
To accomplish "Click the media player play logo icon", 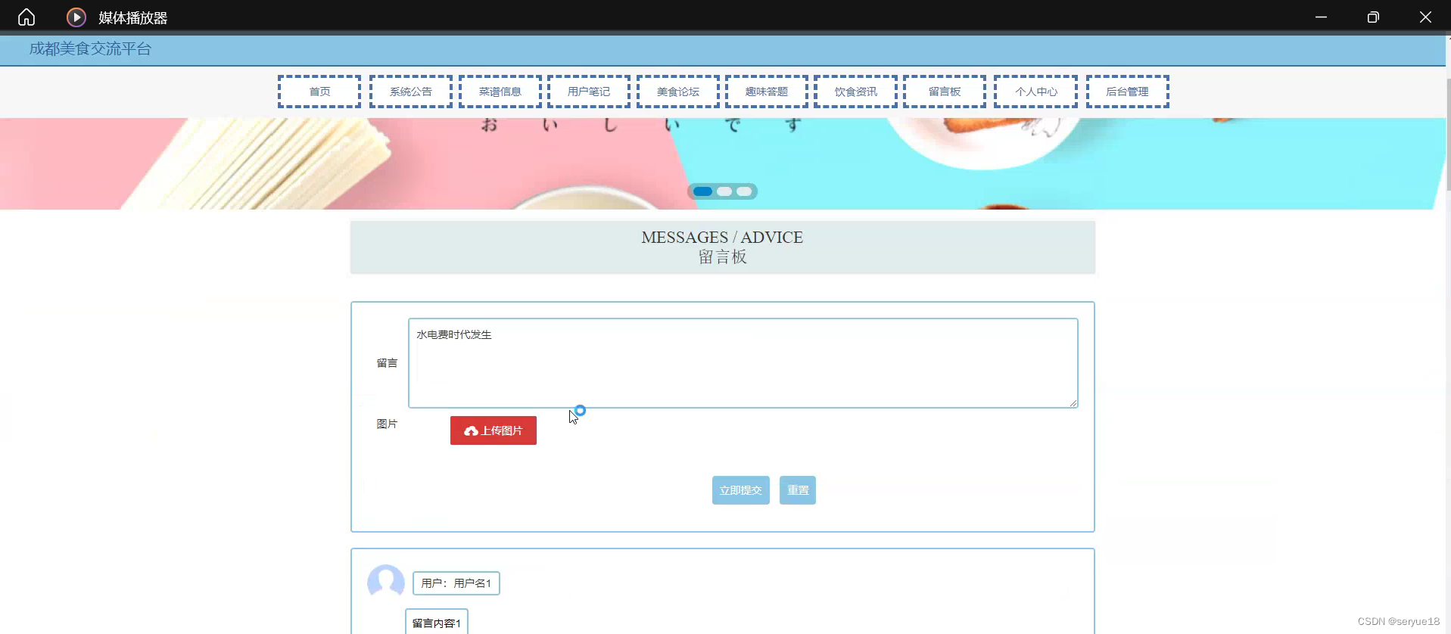I will [x=76, y=17].
